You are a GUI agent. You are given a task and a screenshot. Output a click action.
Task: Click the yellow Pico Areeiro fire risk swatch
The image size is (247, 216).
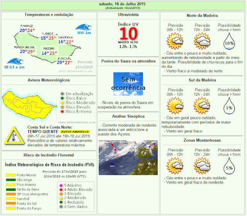[x=11, y=185]
